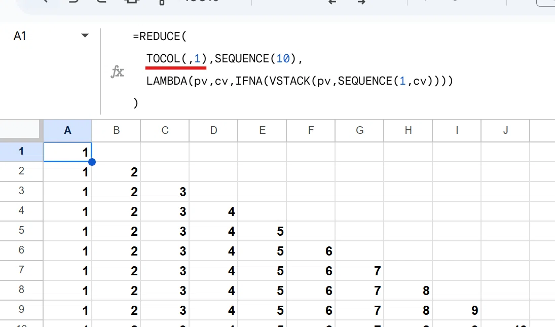Select row 7 header

pyautogui.click(x=21, y=270)
